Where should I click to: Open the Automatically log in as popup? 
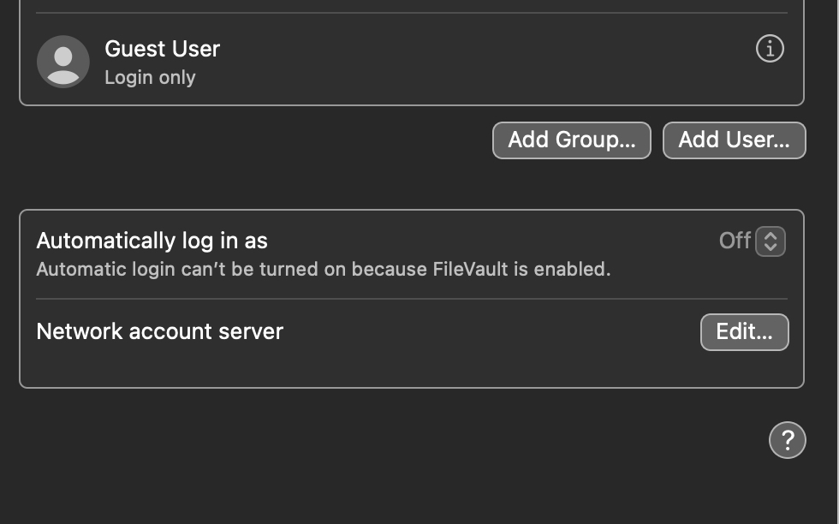point(753,241)
